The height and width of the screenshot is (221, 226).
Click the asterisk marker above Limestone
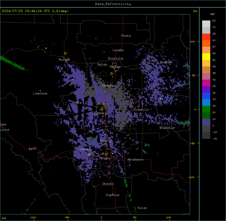(40, 91)
